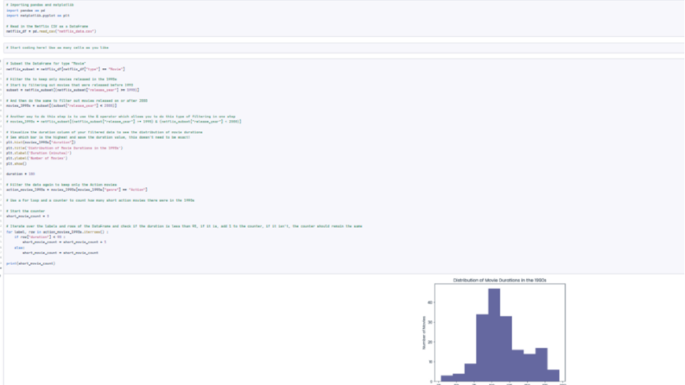Click the action_movies_1990s genre filter line
This screenshot has width=685, height=385.
click(x=77, y=190)
